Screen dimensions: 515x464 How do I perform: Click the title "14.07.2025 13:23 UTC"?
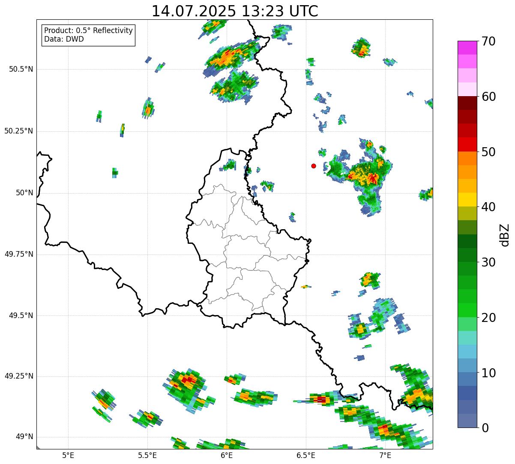235,11
